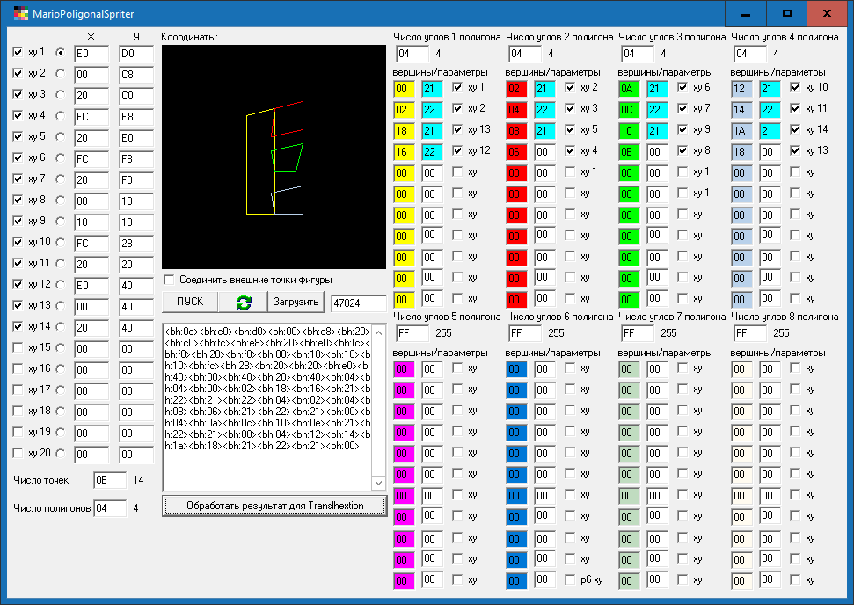This screenshot has height=605, width=854.
Task: Select the radio button for xy 2
Action: coord(61,74)
